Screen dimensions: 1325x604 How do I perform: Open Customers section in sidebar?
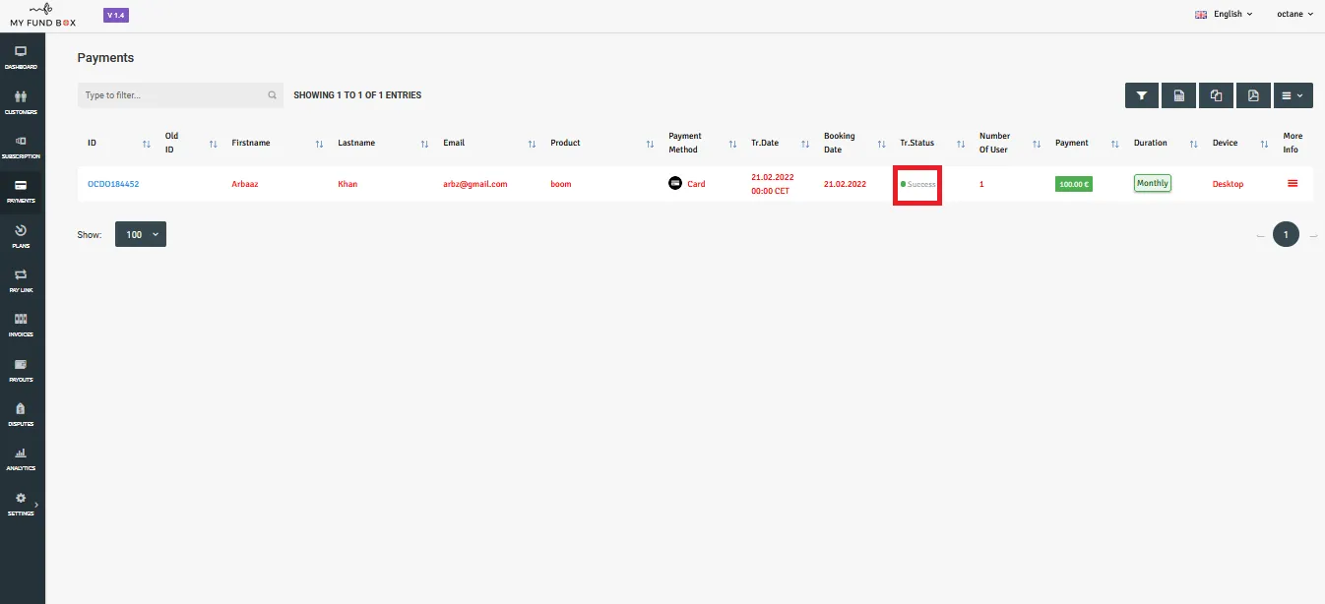(21, 102)
